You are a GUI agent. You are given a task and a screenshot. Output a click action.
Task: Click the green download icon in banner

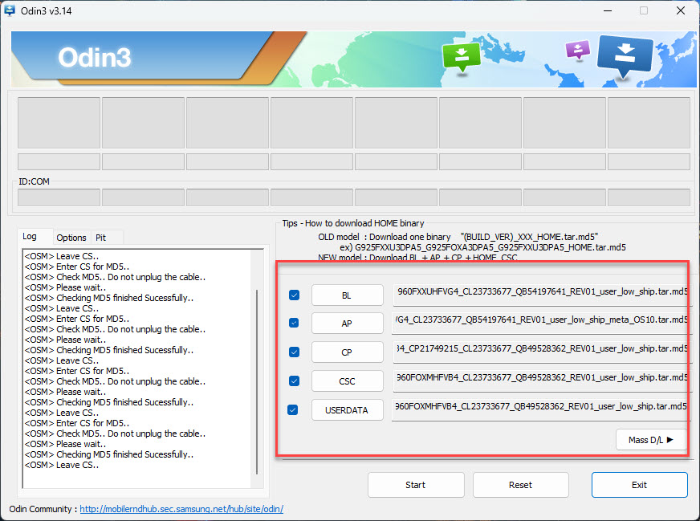461,57
